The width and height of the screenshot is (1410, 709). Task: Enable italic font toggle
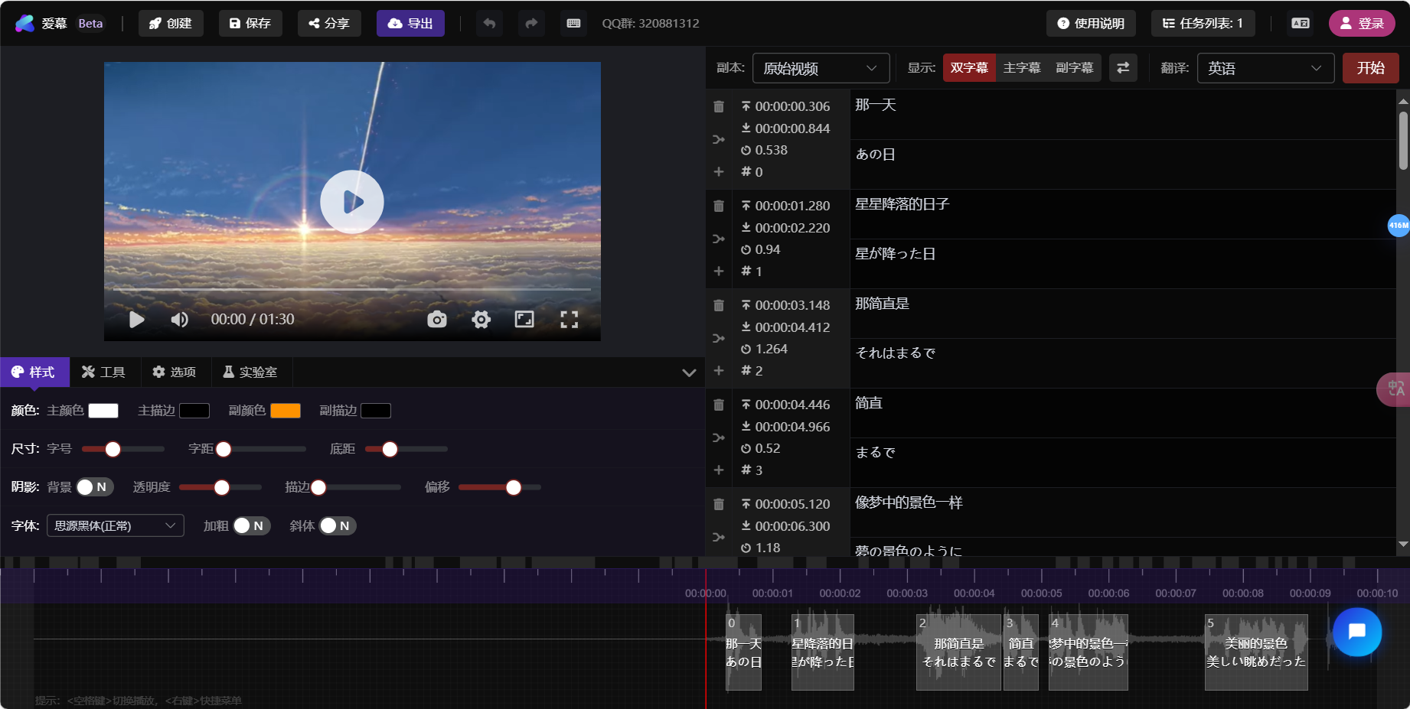(x=337, y=526)
